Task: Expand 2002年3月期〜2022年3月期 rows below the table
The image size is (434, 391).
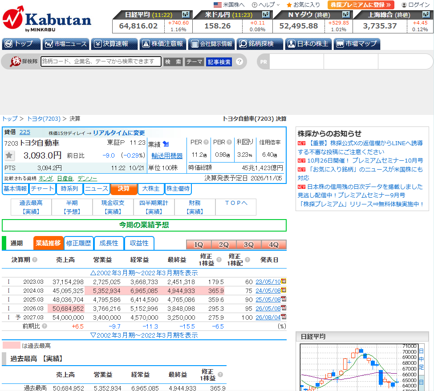Action: (144, 335)
